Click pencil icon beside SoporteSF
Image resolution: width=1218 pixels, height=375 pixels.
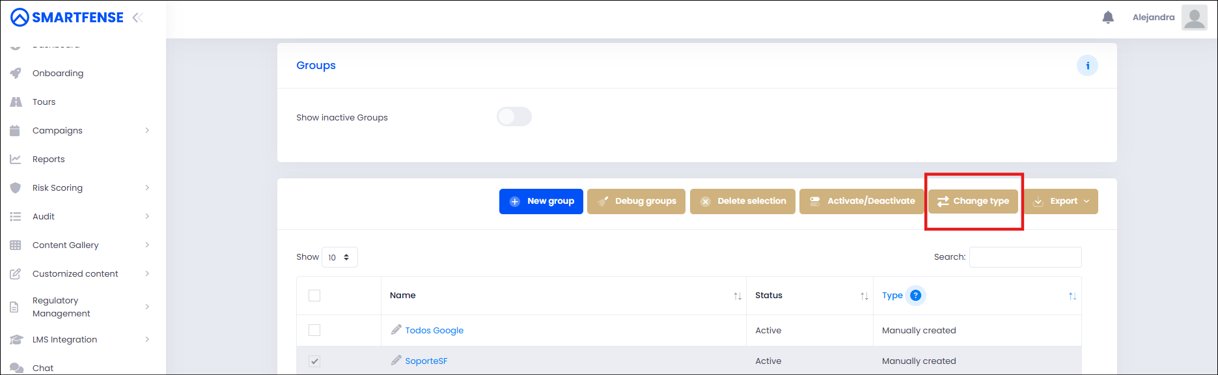tap(396, 361)
